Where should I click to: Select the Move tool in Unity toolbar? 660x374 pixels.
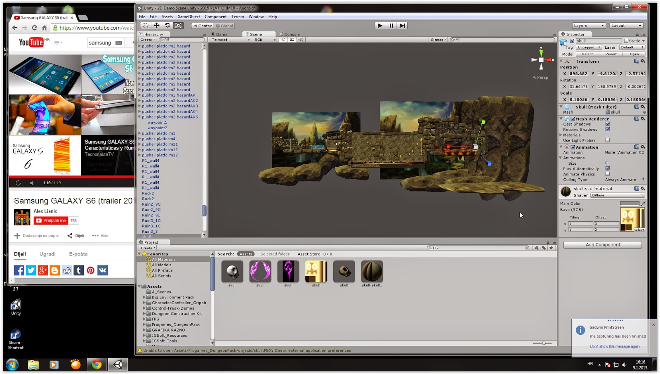[x=157, y=26]
